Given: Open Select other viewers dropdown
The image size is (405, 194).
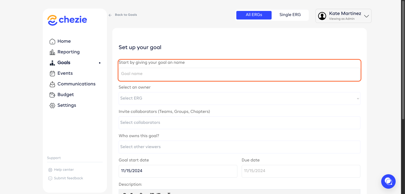Looking at the screenshot, I should click(239, 147).
